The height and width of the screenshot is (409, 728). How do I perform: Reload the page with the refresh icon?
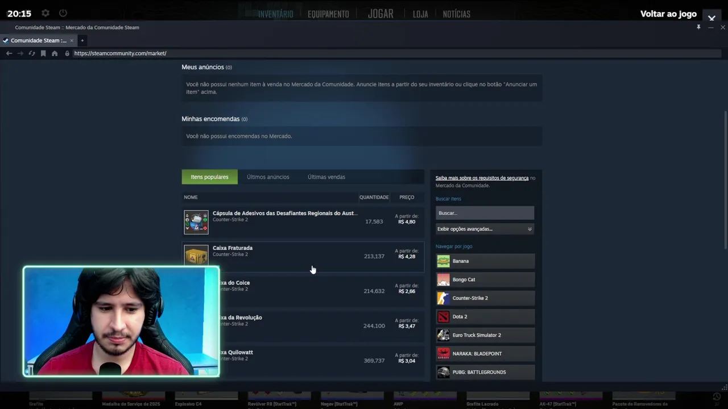point(32,53)
